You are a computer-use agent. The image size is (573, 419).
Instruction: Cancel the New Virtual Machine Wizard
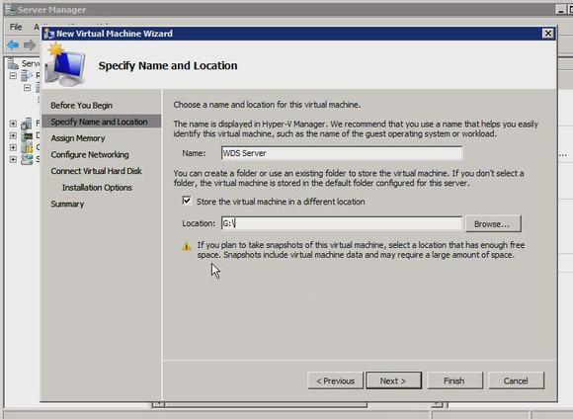coord(516,381)
